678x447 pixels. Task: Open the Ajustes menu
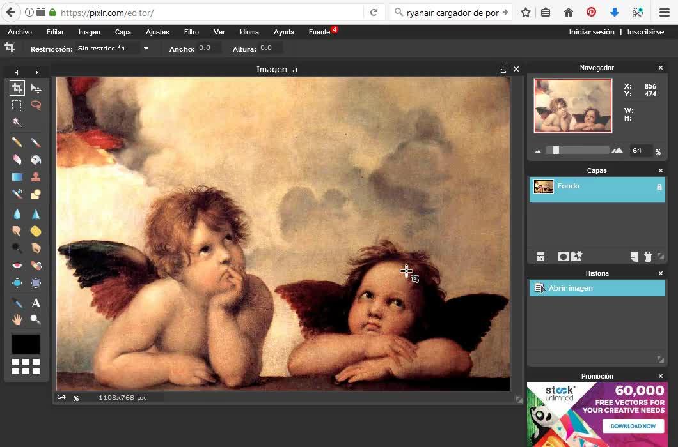click(x=157, y=32)
